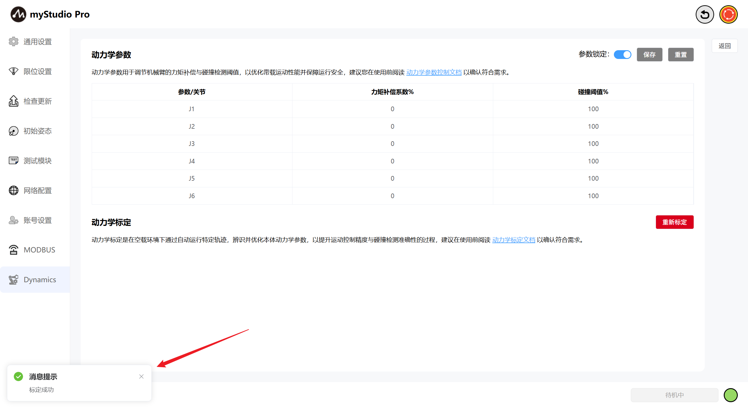Click the reset (重置) button

click(x=681, y=55)
